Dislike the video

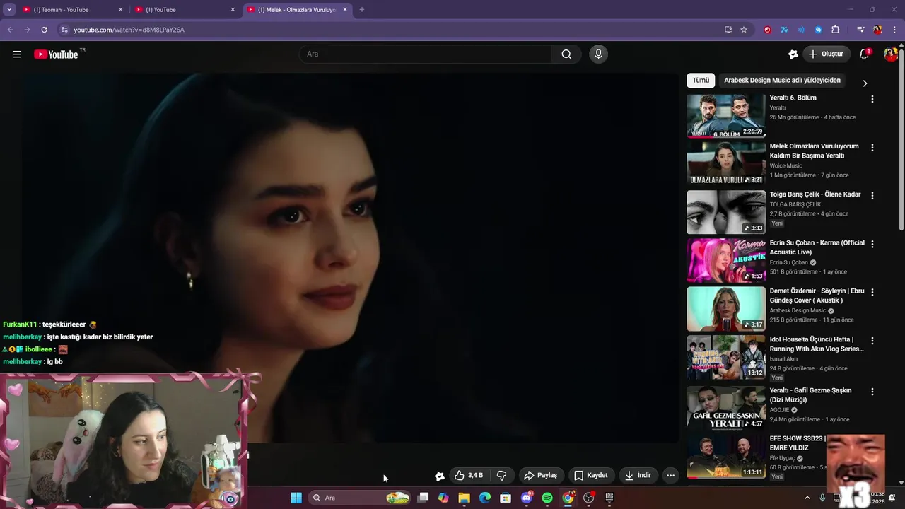pos(502,475)
